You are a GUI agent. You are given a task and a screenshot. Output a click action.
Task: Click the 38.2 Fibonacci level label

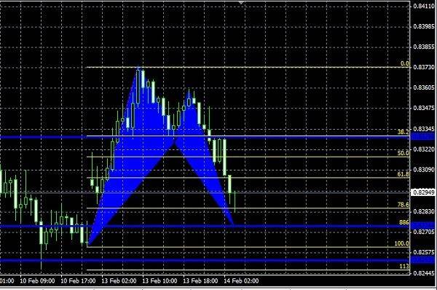pyautogui.click(x=403, y=132)
